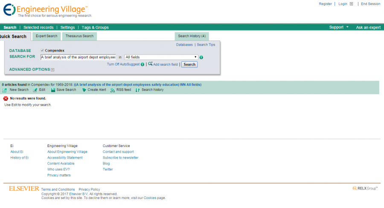This screenshot has height=208, width=384.
Task: Click Save Search text link
Action: tap(66, 90)
